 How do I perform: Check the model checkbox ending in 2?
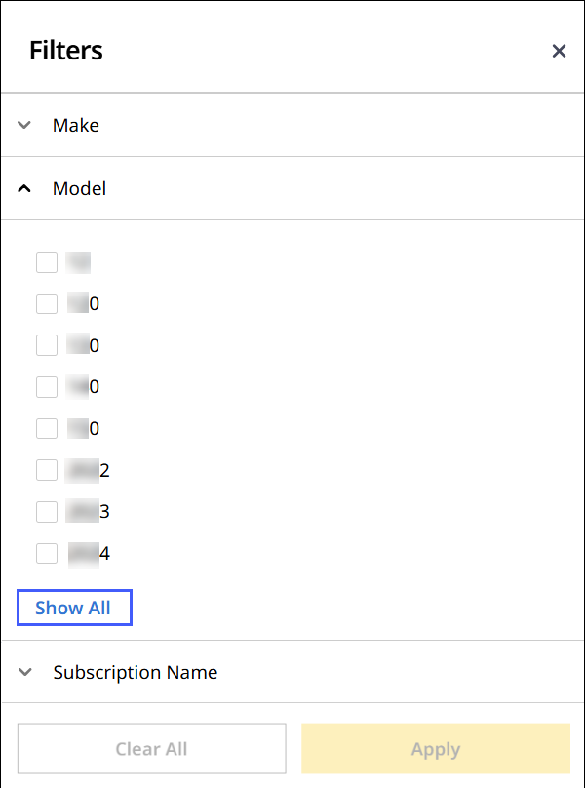47,470
